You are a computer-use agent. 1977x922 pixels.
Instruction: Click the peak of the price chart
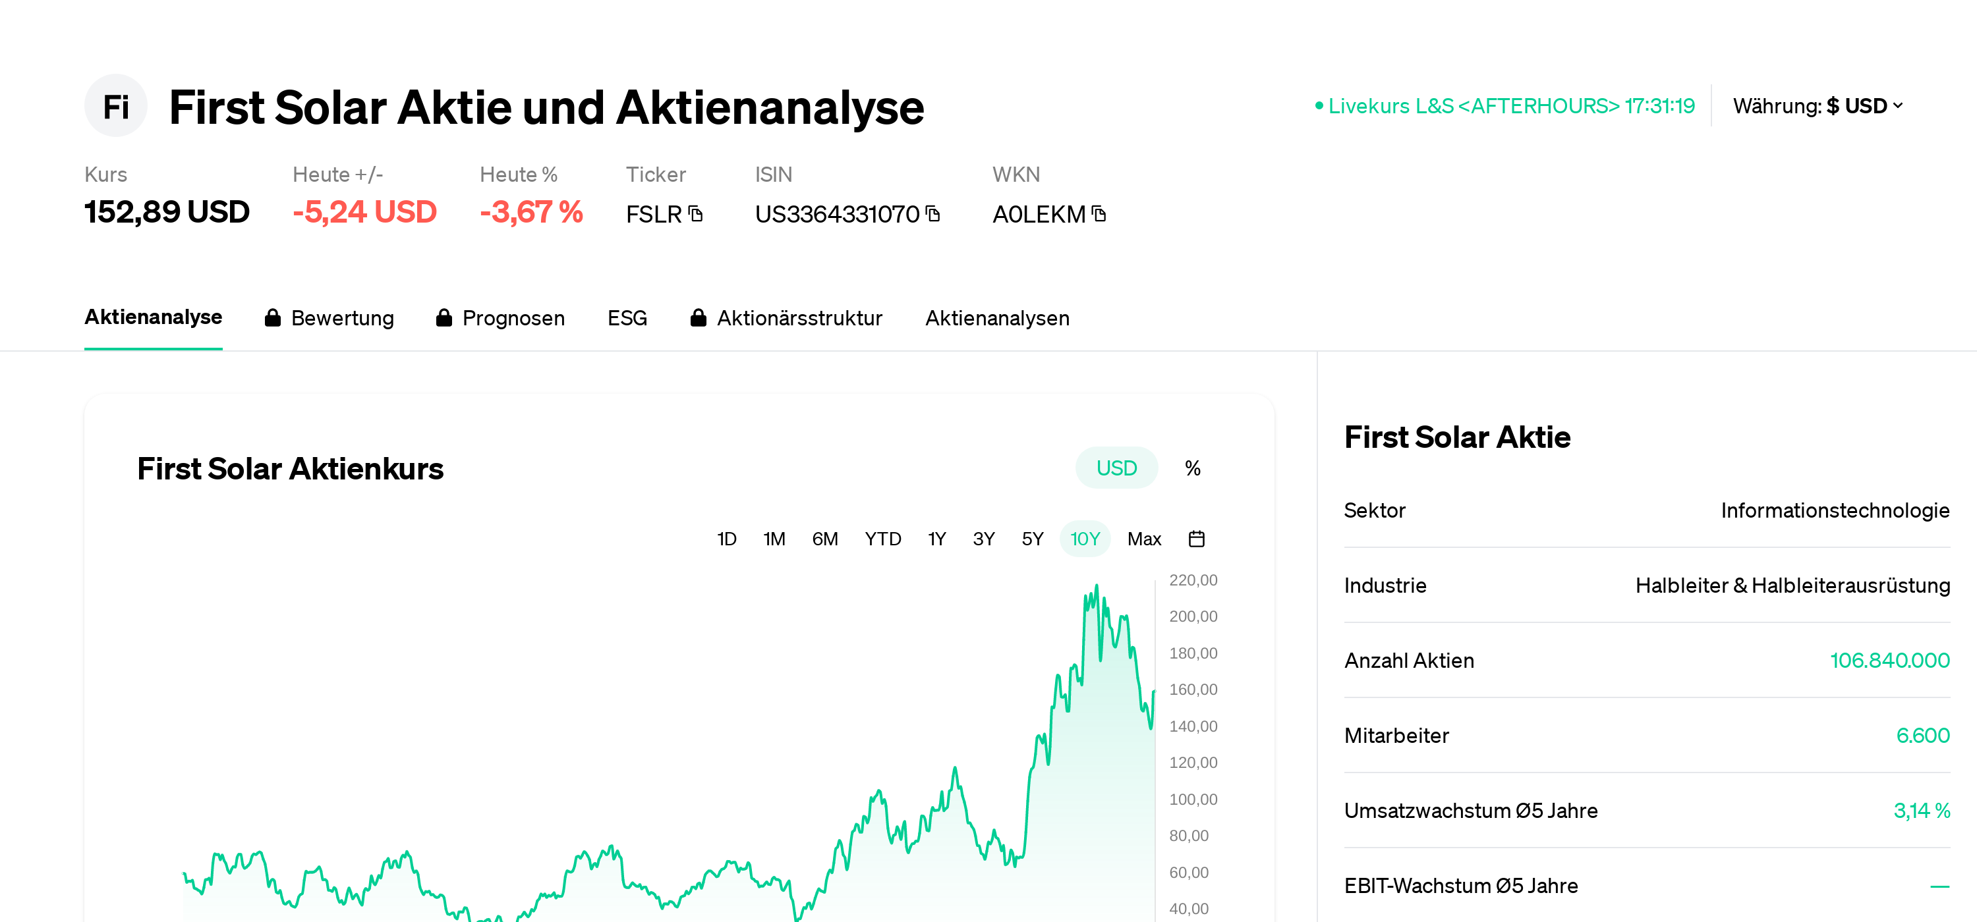pyautogui.click(x=1096, y=586)
